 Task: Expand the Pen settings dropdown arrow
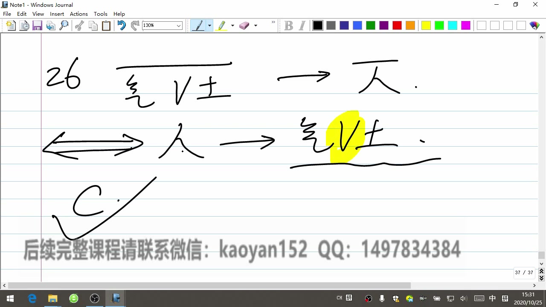(x=209, y=26)
